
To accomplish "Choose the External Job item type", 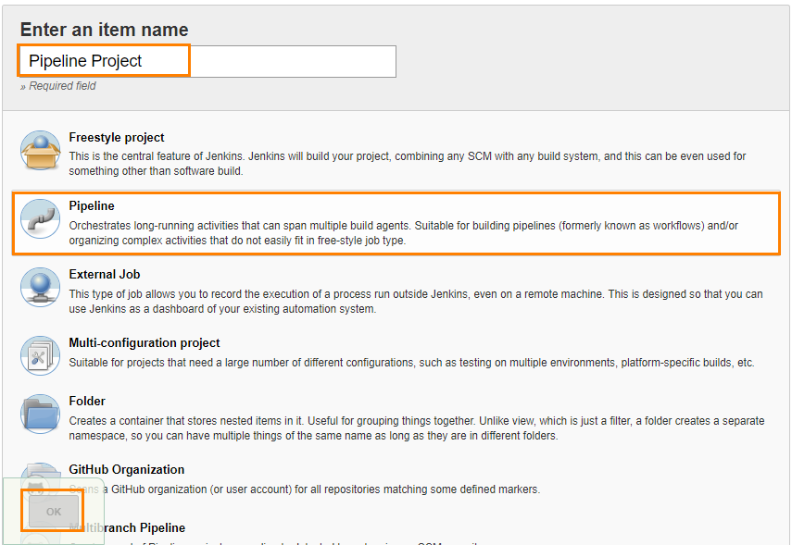I will (102, 273).
